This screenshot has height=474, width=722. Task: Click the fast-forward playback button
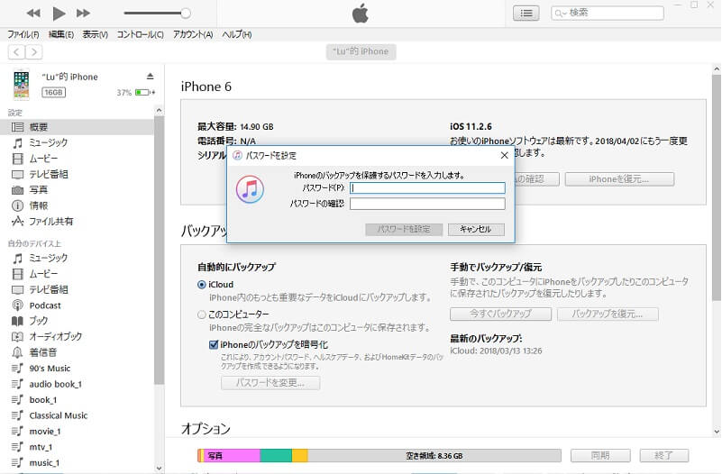coord(83,14)
